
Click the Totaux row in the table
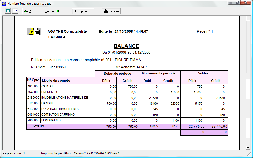127,126
